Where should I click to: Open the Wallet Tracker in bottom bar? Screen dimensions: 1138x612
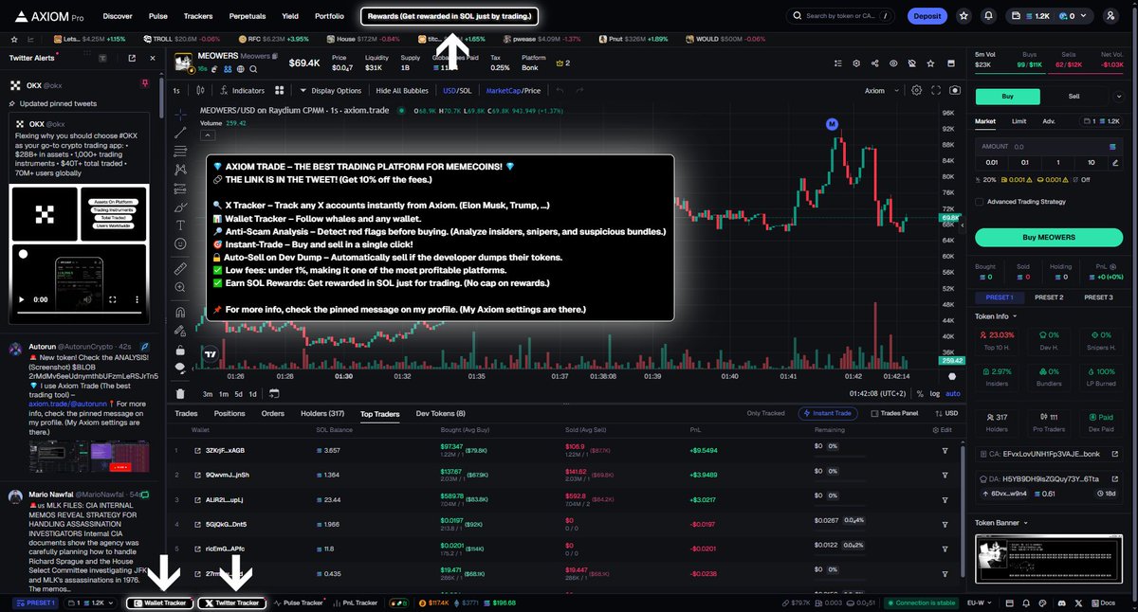click(x=161, y=603)
